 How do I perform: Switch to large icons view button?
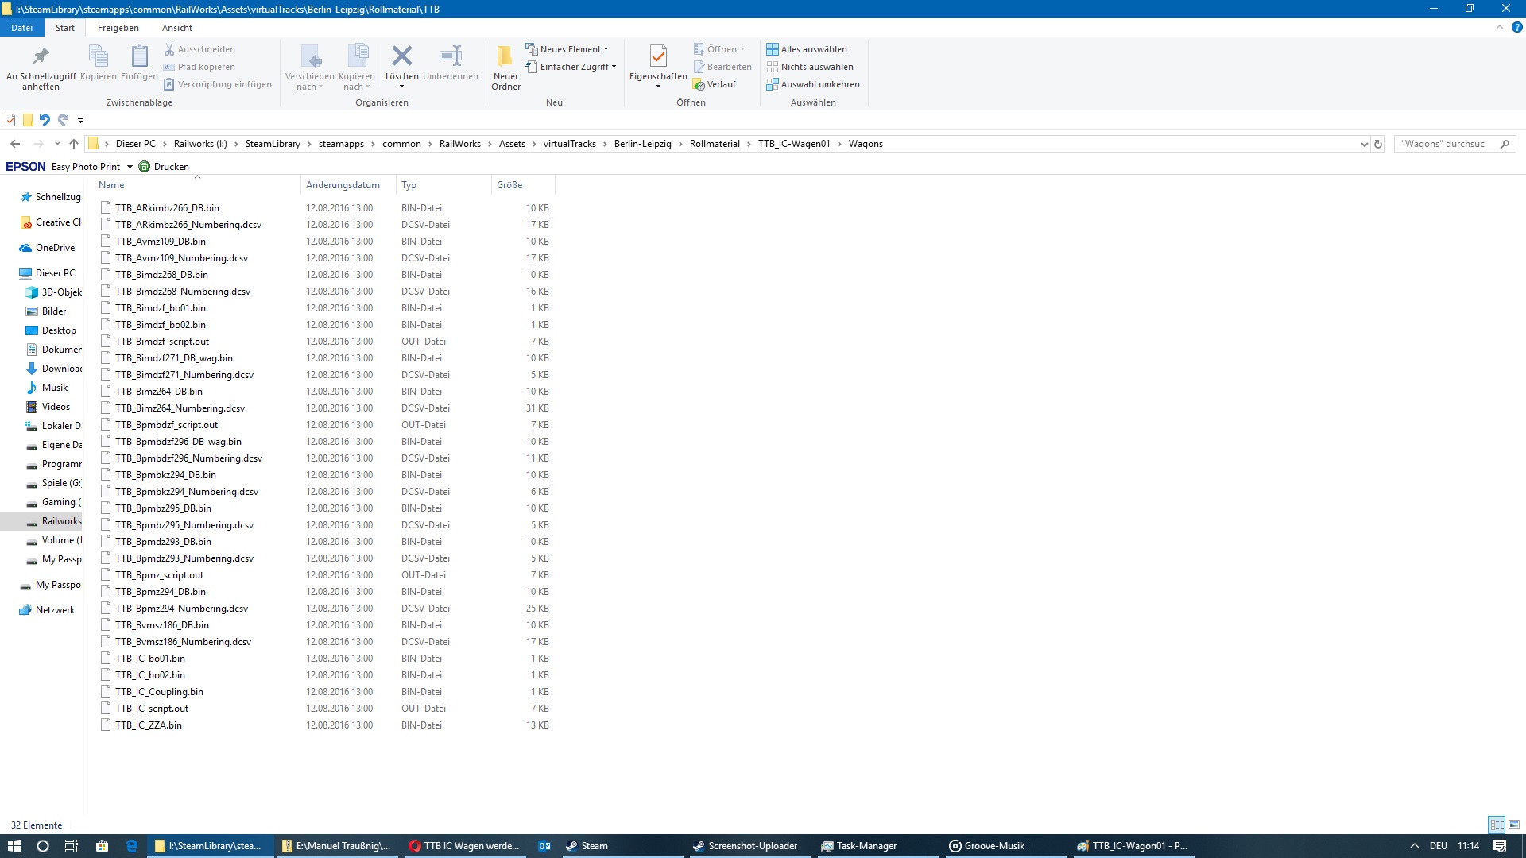point(1514,825)
